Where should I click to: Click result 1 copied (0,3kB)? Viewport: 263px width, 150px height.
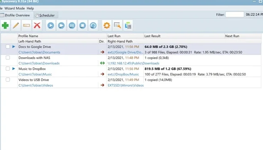click(157, 58)
